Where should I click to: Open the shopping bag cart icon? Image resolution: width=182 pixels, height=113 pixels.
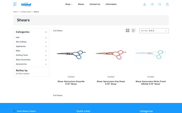pyautogui.click(x=167, y=4)
